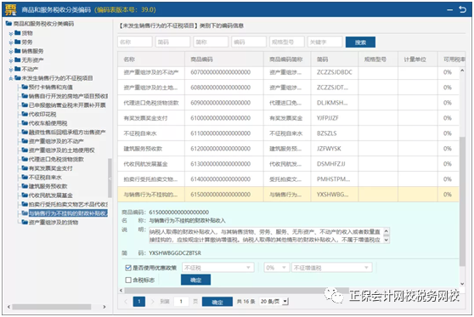Select 融资性售后回租承租方出售资产 tree item

coord(67,132)
